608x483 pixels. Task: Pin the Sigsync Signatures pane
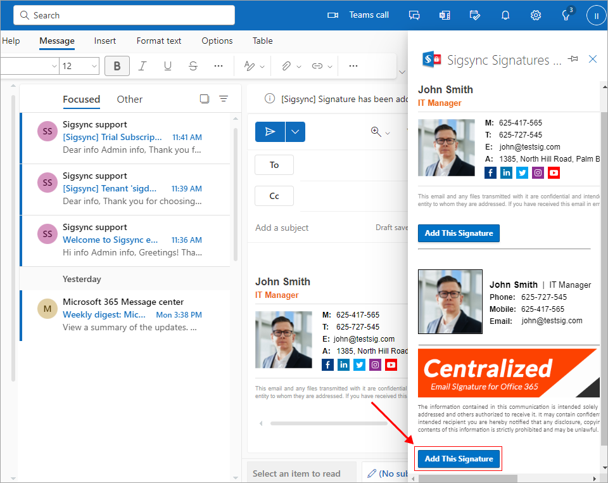click(x=573, y=59)
